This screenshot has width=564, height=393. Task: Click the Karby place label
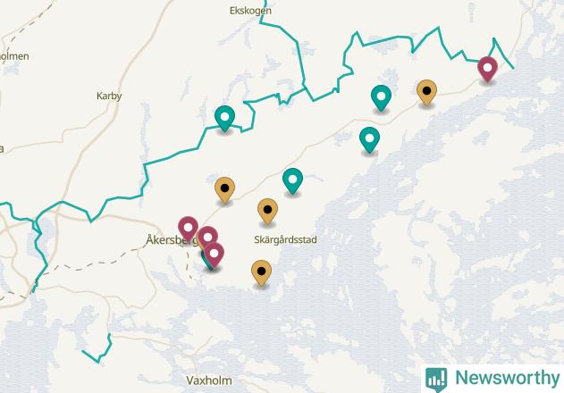(x=109, y=96)
